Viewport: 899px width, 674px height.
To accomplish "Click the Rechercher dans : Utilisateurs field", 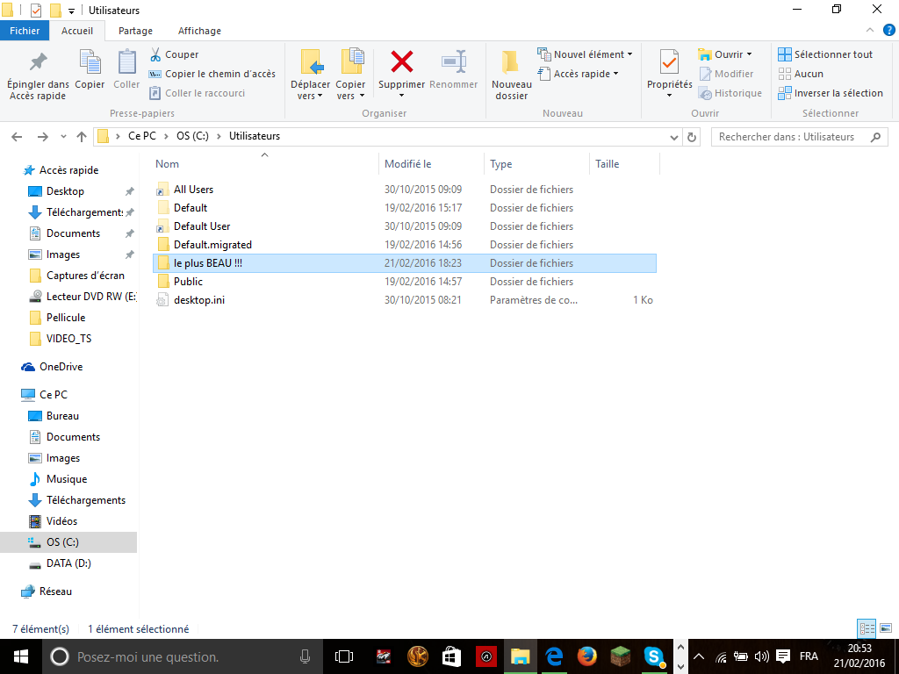I will pos(799,137).
